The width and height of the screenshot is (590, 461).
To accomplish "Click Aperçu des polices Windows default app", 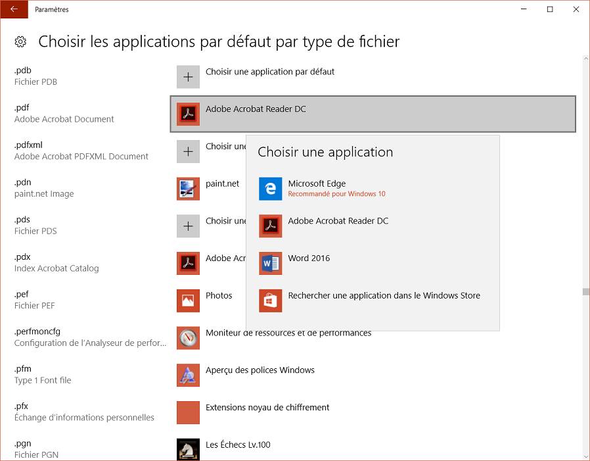I will pyautogui.click(x=260, y=370).
